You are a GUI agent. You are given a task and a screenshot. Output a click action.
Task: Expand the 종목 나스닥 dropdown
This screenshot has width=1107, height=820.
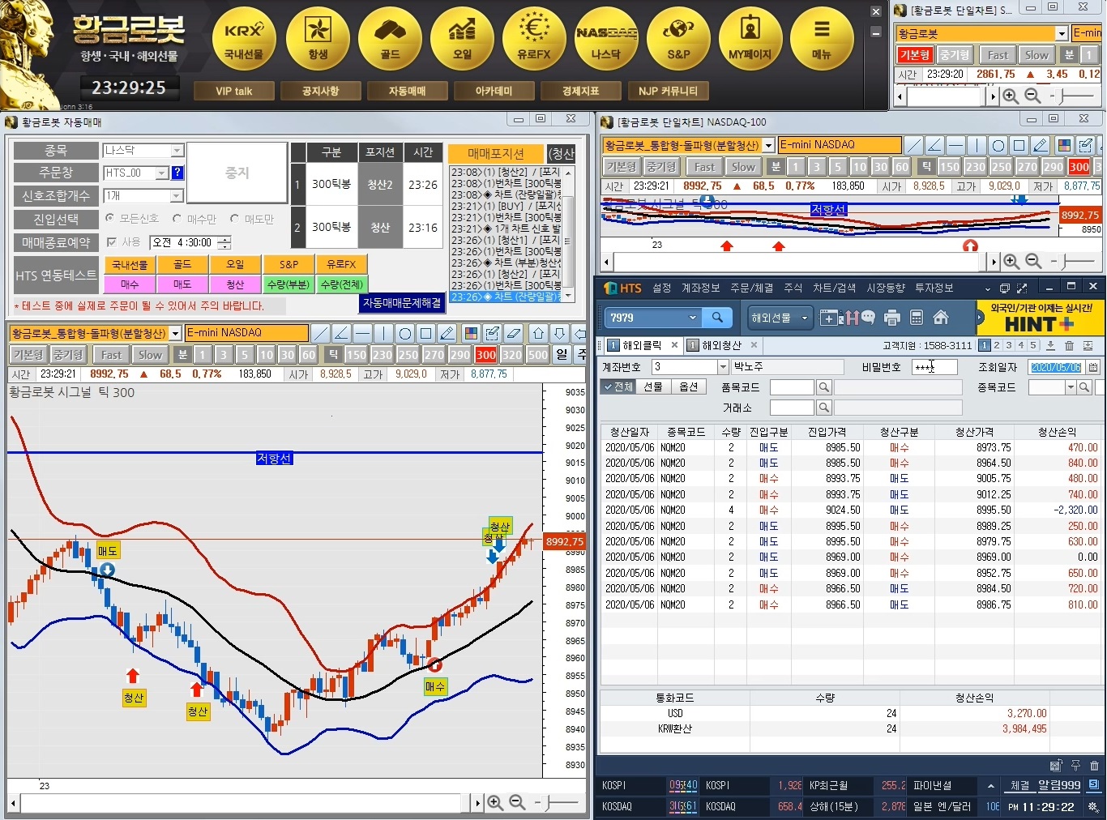click(x=177, y=151)
